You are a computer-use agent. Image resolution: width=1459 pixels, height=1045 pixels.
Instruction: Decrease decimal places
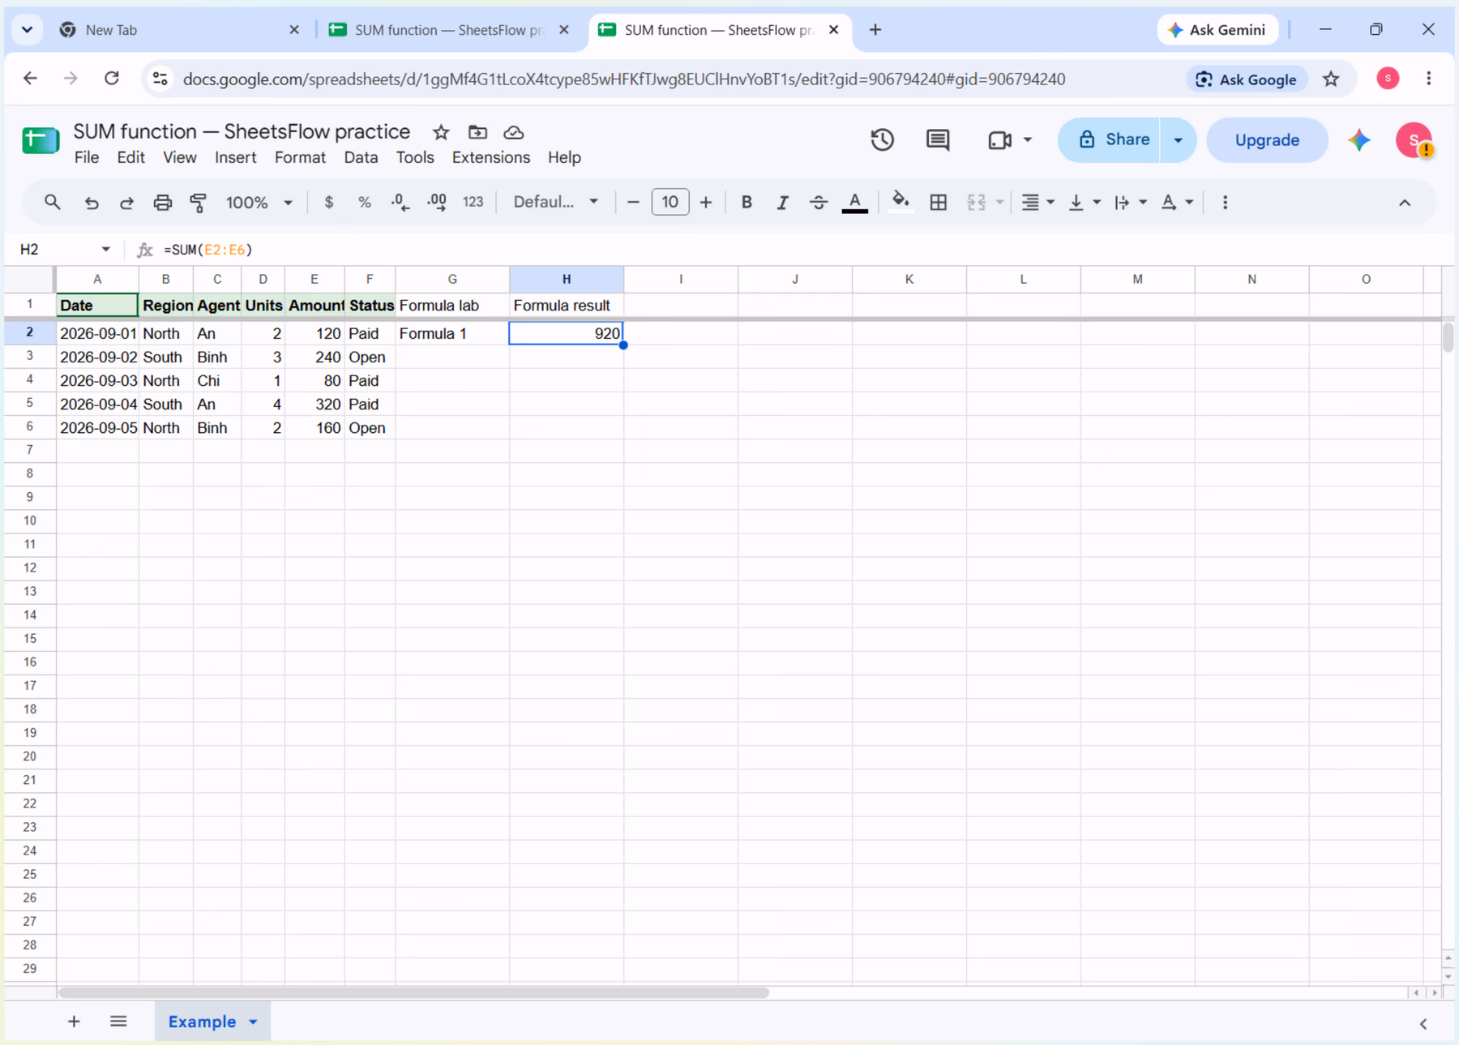coord(400,203)
